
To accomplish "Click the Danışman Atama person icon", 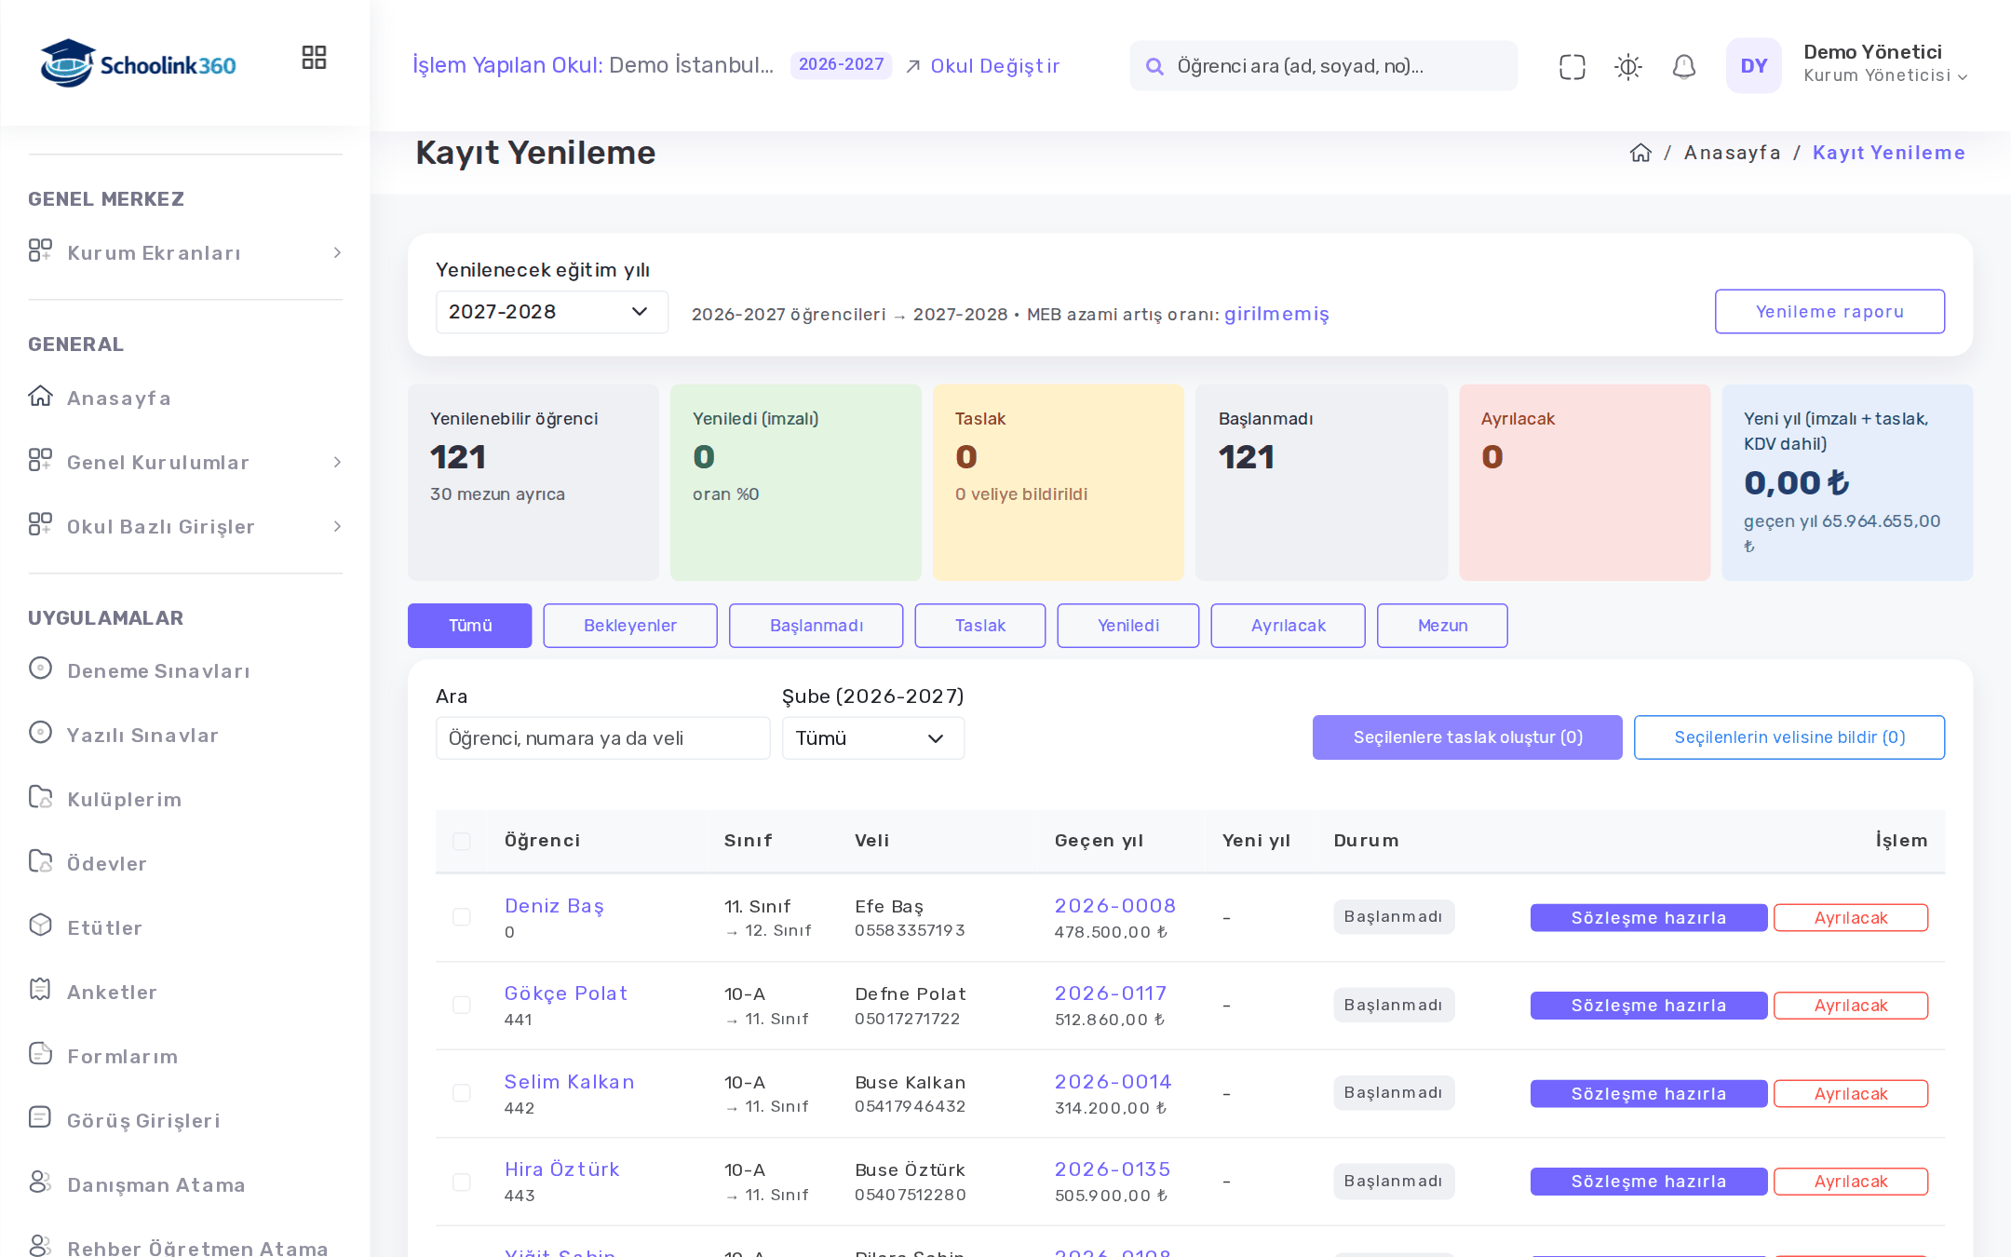I will coord(40,1183).
